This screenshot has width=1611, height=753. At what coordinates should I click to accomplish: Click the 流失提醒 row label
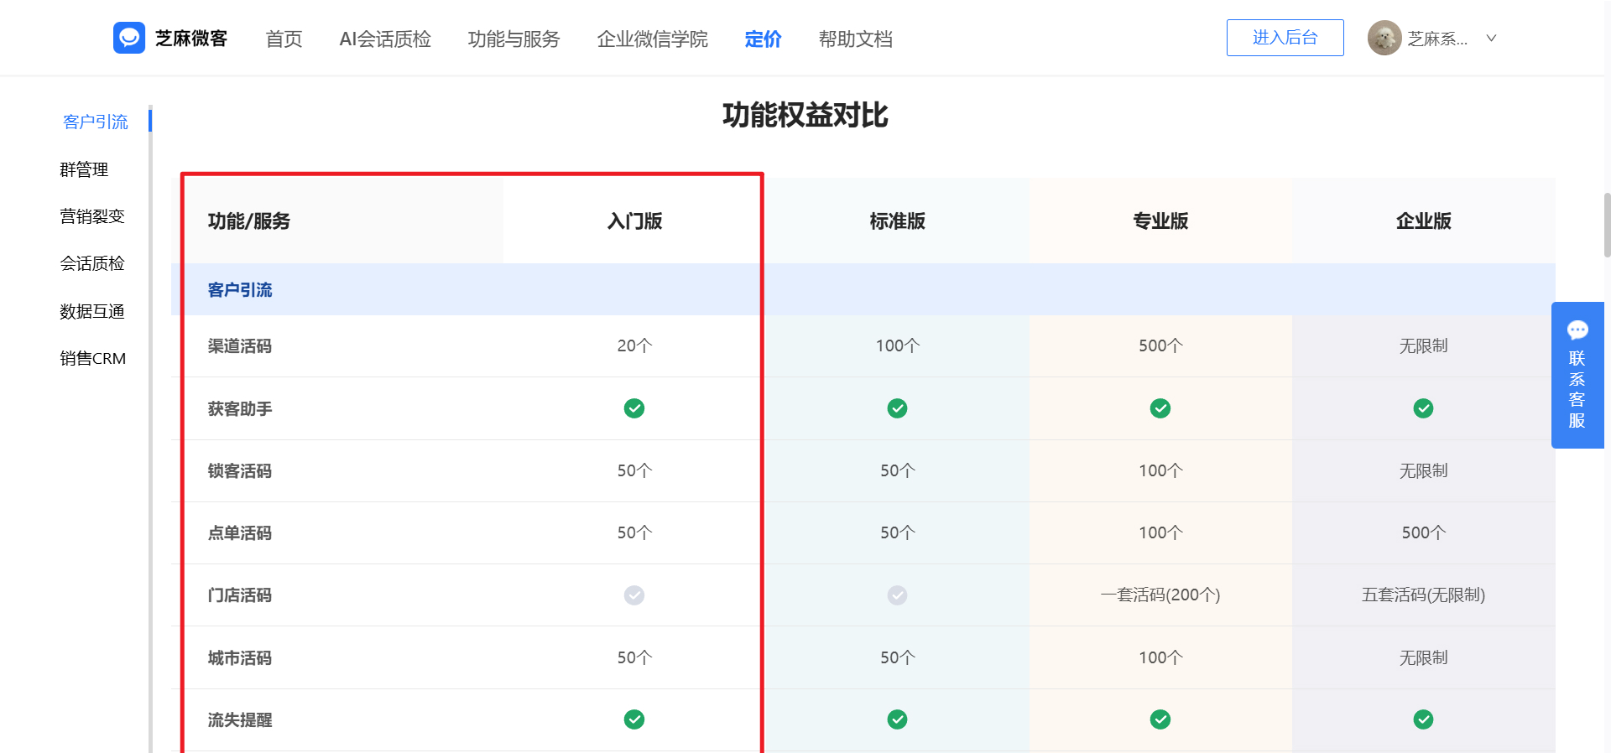[x=240, y=719]
